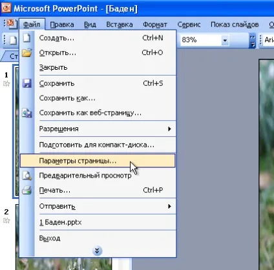
Task: Open the Формат menu
Action: 155,25
